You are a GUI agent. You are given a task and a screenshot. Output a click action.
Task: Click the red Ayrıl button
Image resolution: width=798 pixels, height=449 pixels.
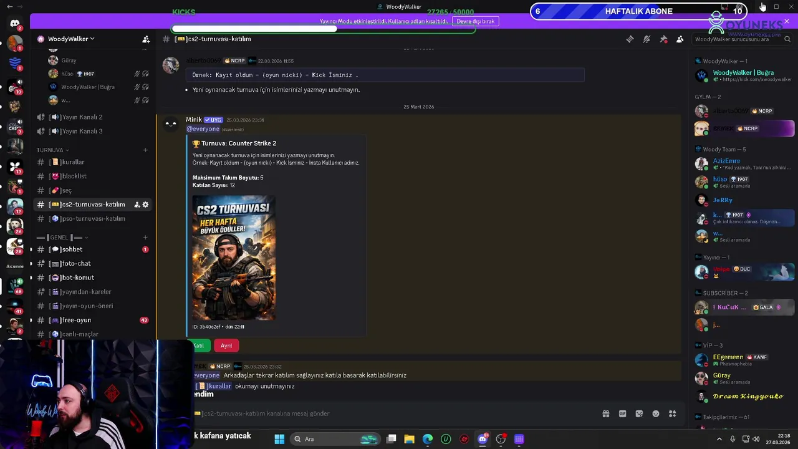pyautogui.click(x=226, y=345)
